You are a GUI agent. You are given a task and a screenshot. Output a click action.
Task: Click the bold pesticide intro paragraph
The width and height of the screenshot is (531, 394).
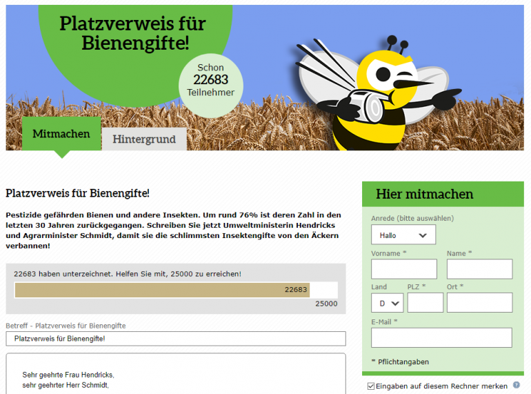point(174,230)
